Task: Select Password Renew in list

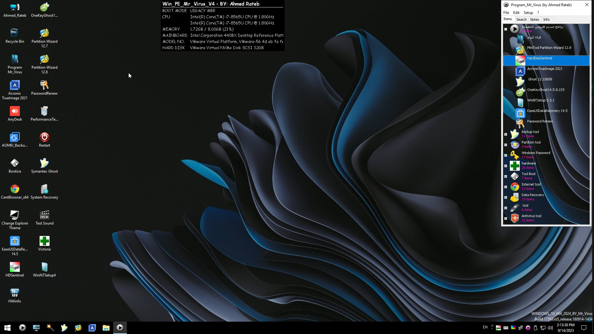Action: [x=546, y=123]
